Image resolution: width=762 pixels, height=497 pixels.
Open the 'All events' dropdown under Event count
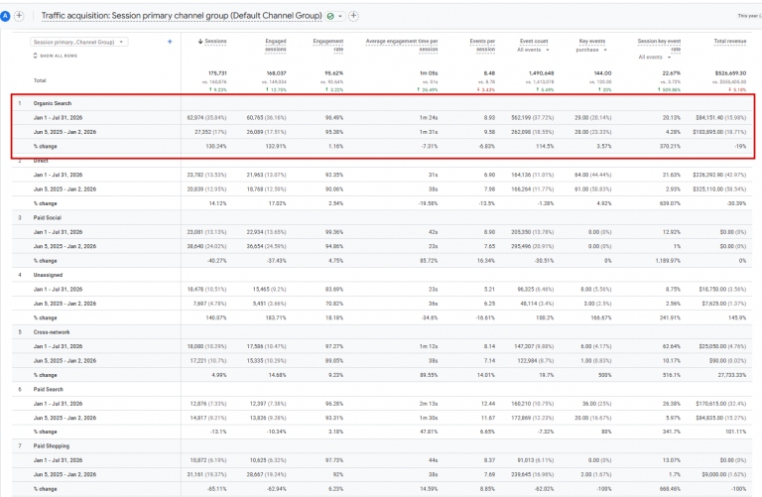533,50
